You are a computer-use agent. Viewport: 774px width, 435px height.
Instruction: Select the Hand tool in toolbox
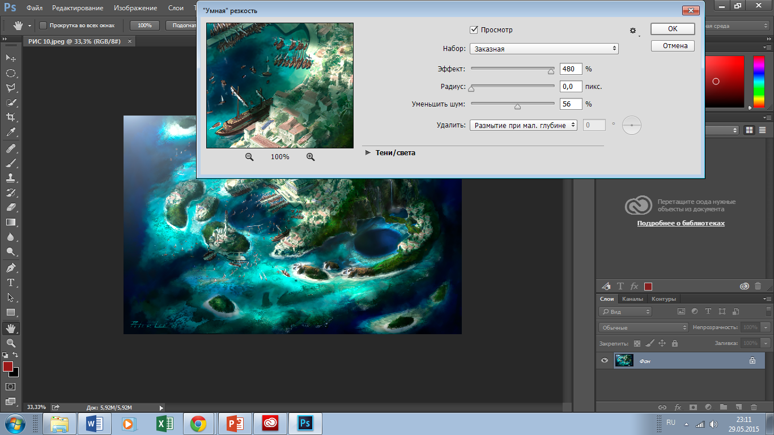click(11, 328)
